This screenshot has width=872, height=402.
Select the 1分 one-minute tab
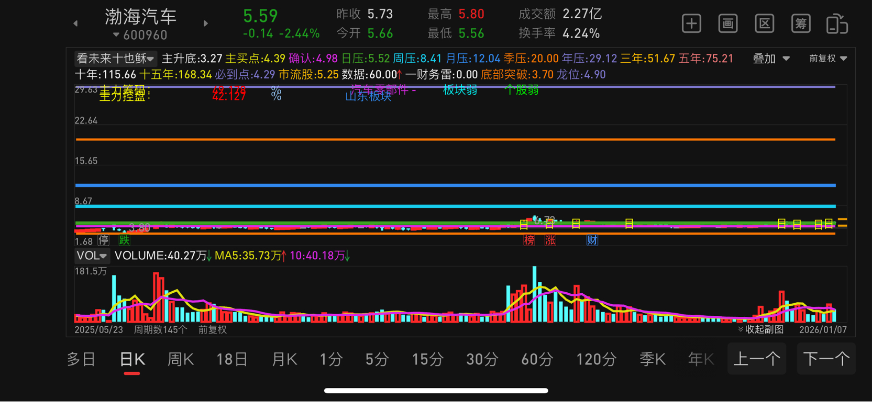click(x=331, y=359)
